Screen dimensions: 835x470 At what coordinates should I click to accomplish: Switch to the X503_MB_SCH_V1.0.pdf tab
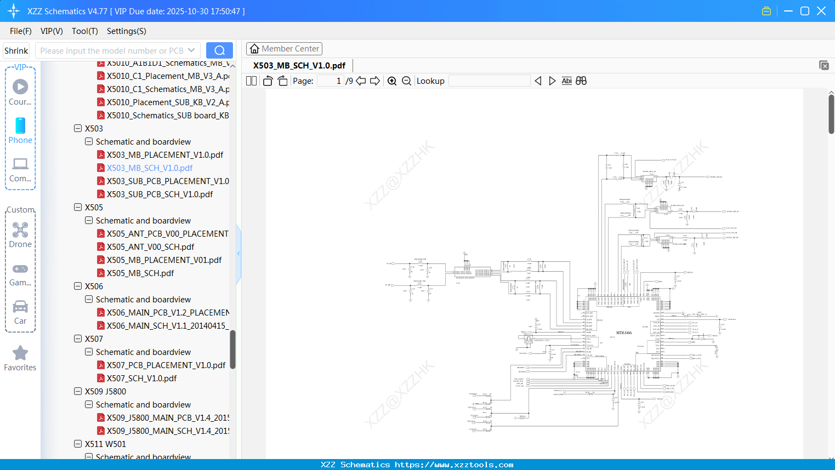[298, 65]
